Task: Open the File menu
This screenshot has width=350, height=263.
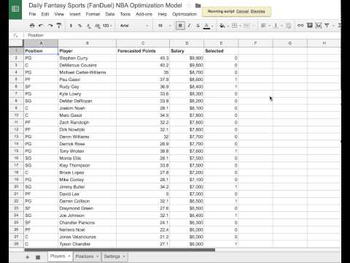Action: point(32,14)
